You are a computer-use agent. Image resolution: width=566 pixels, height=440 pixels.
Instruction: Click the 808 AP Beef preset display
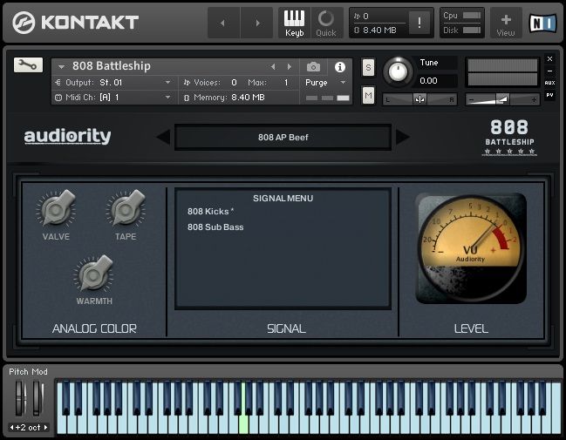pos(283,137)
